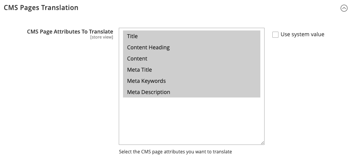Click the 'Use system value' label text

(302, 34)
